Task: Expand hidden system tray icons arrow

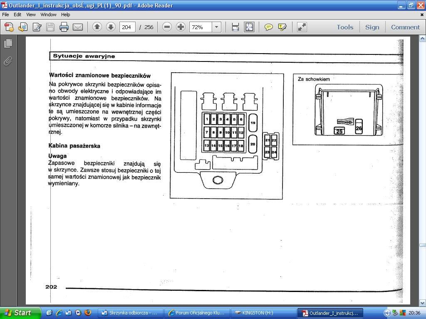Action: [x=387, y=313]
